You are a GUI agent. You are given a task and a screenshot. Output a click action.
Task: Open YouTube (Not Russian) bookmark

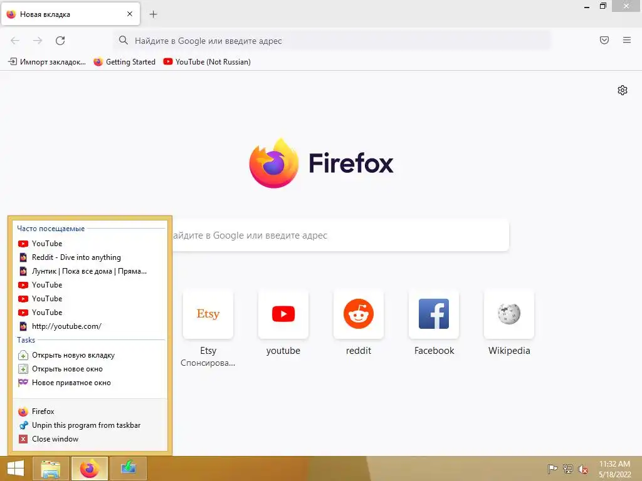[x=207, y=62]
